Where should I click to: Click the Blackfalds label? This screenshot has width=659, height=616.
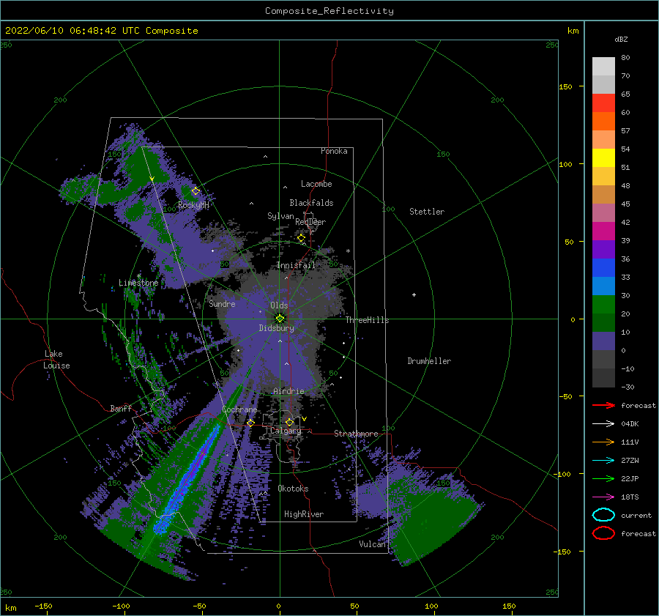311,203
